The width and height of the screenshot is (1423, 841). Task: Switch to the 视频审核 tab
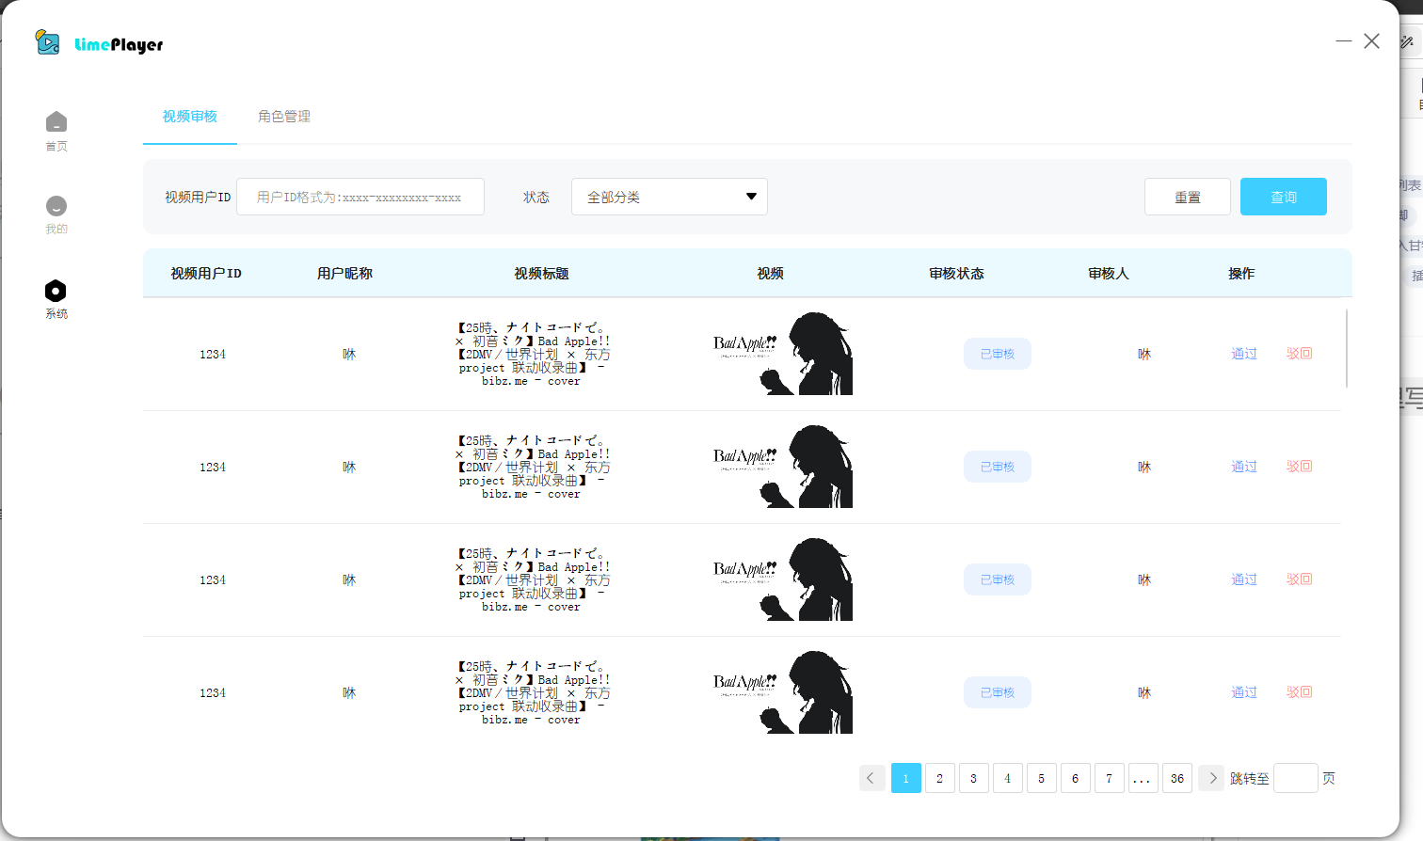[x=189, y=117]
